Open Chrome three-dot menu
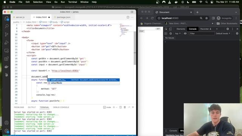 (x=236, y=18)
